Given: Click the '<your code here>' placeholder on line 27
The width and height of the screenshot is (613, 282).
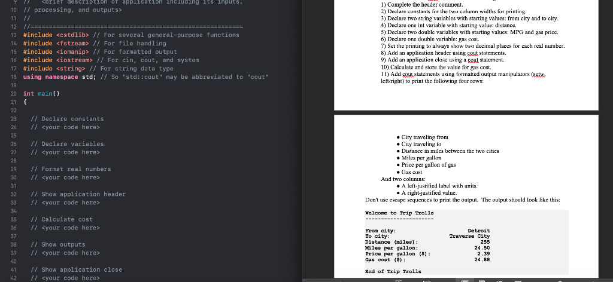Looking at the screenshot, I should point(71,152).
